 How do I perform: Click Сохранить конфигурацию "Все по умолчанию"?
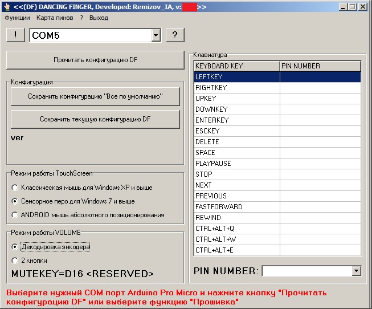point(95,97)
